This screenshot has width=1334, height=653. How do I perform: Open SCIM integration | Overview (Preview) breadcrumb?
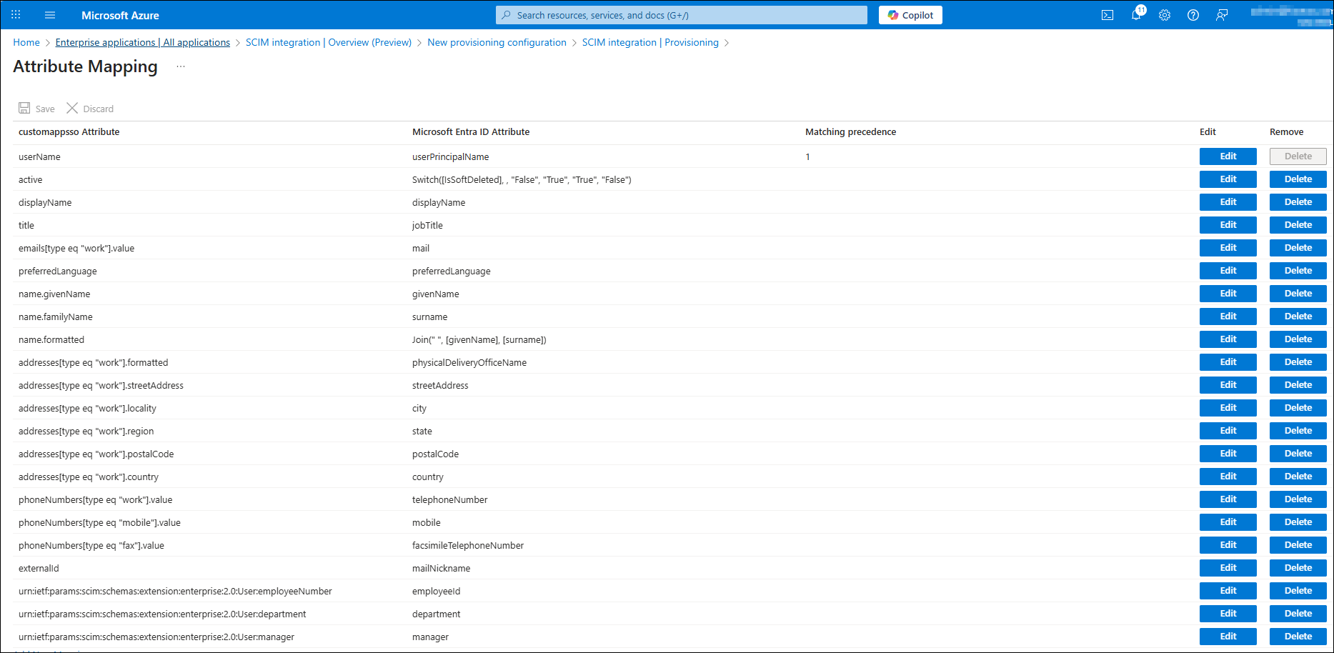pyautogui.click(x=329, y=42)
